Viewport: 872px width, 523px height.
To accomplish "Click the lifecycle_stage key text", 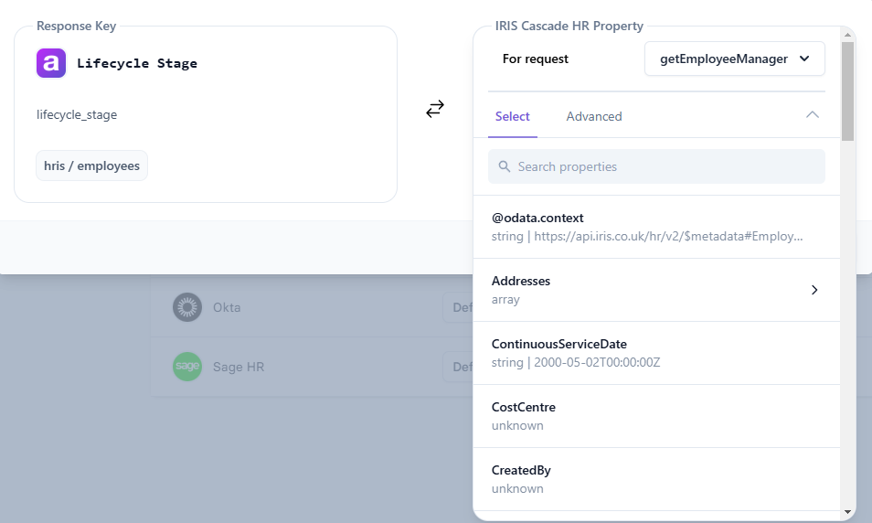I will click(x=77, y=114).
